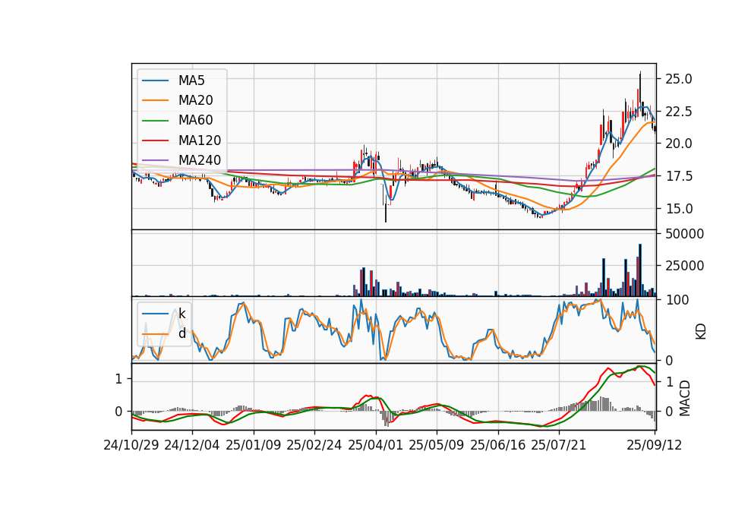Click the KD axis title

[x=701, y=331]
